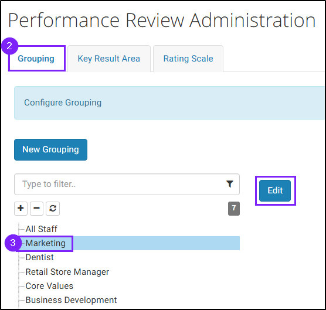326x310 pixels.
Task: Select the Core Values grouping
Action: 49,286
